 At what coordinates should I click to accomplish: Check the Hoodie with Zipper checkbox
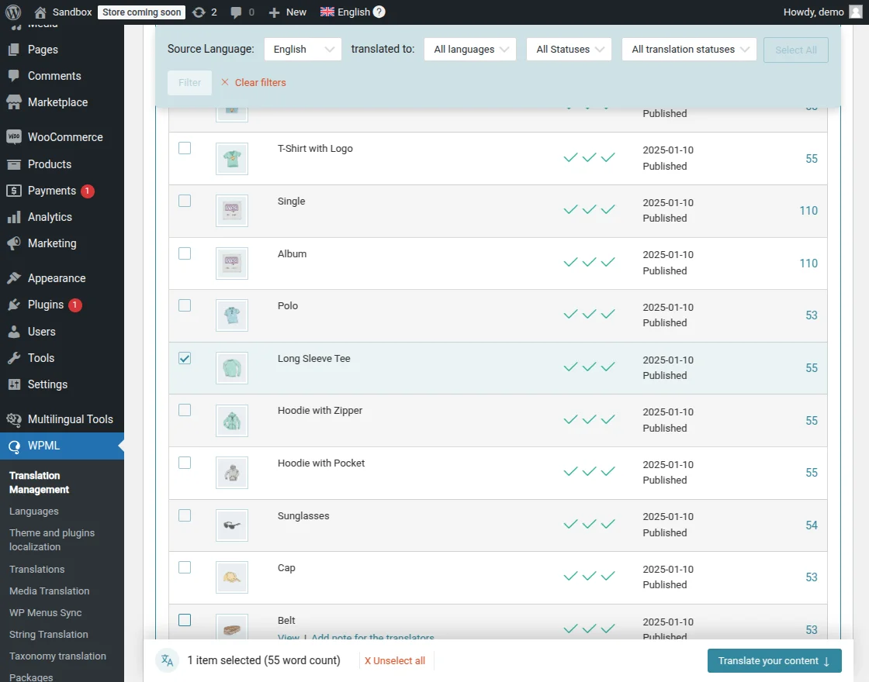click(x=185, y=410)
